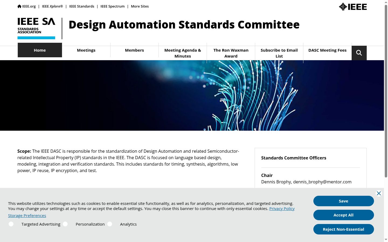Click the IEEE logo at top right
The width and height of the screenshot is (388, 242).
pos(353,7)
